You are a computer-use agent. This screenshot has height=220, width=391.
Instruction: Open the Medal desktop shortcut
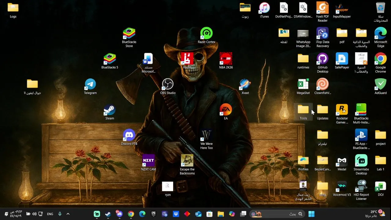coord(342,163)
